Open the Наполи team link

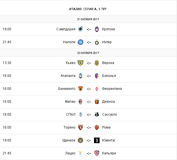[x=69, y=42]
